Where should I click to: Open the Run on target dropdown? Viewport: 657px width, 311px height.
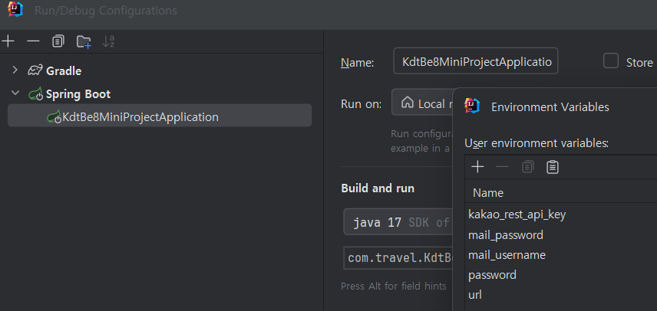[x=422, y=103]
